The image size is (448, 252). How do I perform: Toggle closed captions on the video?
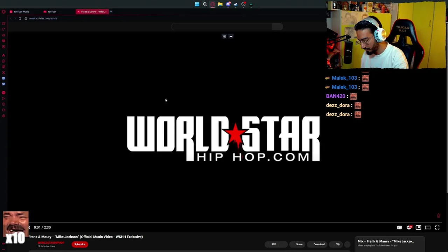point(399,227)
